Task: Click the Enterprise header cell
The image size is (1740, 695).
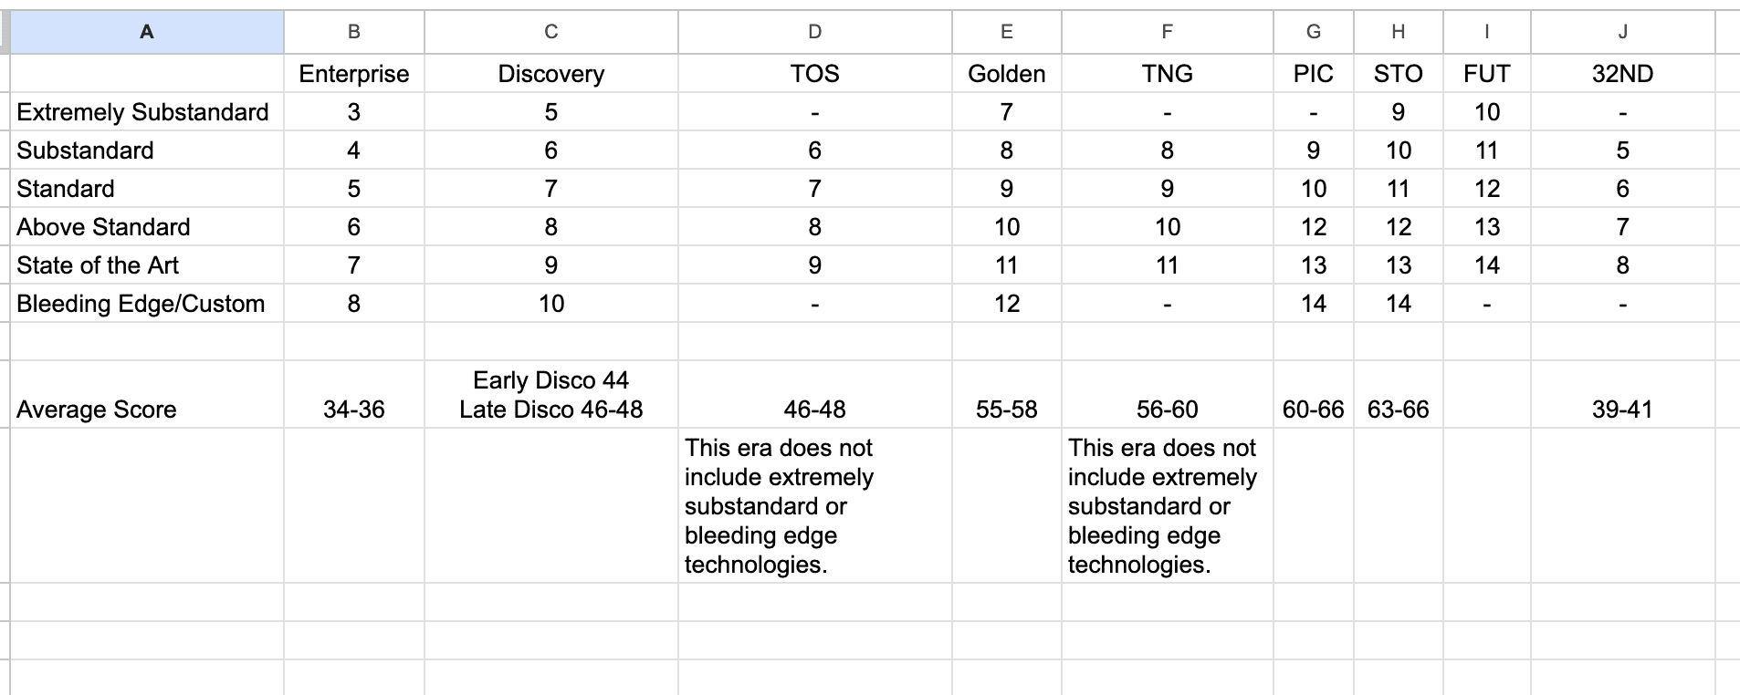Action: 354,74
